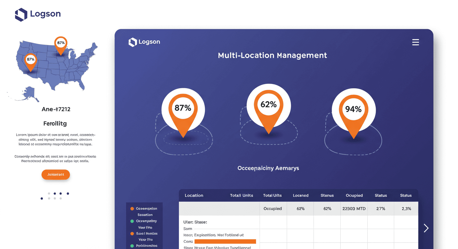Click the green dot beside Ocoenpoimy legend entry
The height and width of the screenshot is (249, 458).
pyautogui.click(x=132, y=221)
